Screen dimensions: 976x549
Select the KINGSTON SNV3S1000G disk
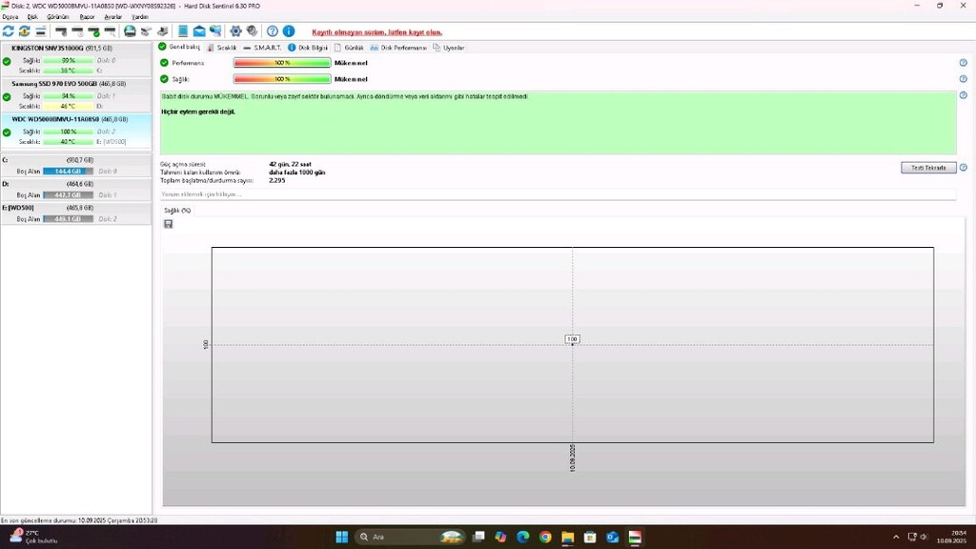(x=76, y=58)
